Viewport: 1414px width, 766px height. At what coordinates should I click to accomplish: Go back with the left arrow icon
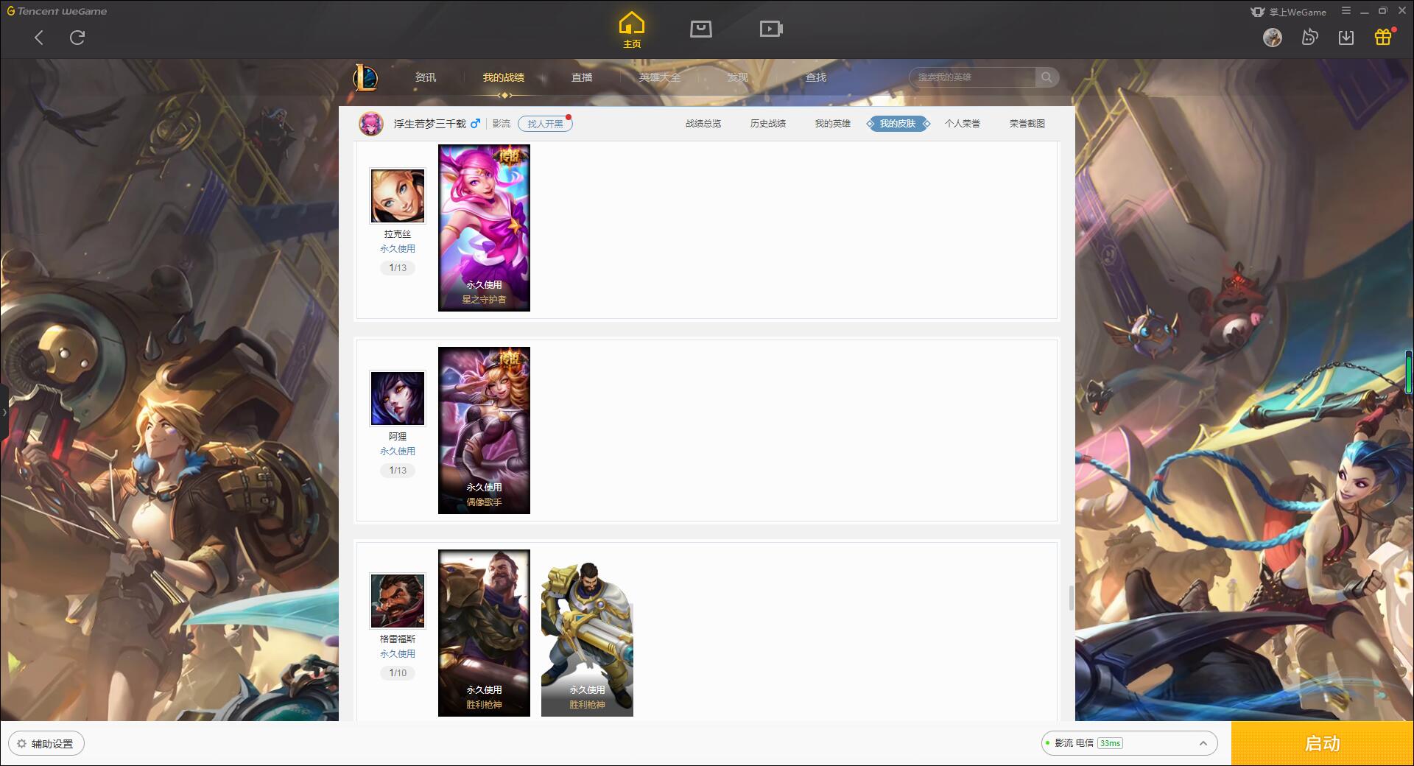[39, 38]
